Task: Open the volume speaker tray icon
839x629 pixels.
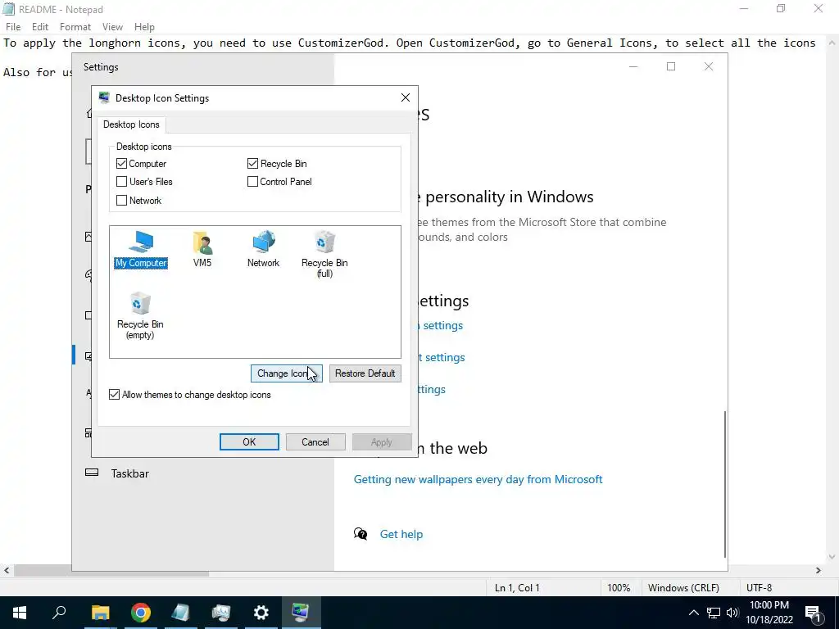Action: pyautogui.click(x=732, y=613)
